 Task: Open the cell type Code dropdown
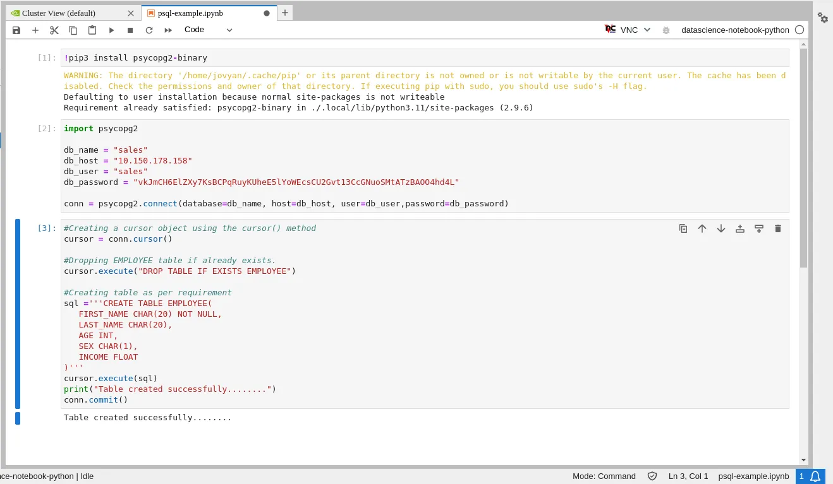(209, 30)
